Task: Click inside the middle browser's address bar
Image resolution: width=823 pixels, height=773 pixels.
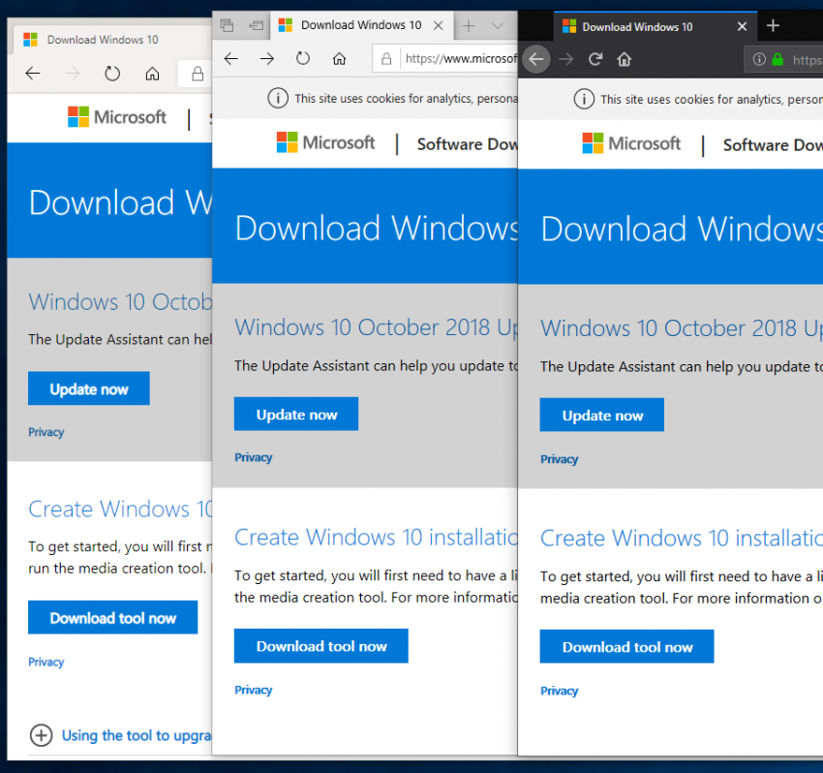Action: click(x=455, y=58)
